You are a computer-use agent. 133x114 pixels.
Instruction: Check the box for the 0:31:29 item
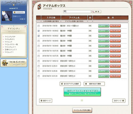[39, 76]
